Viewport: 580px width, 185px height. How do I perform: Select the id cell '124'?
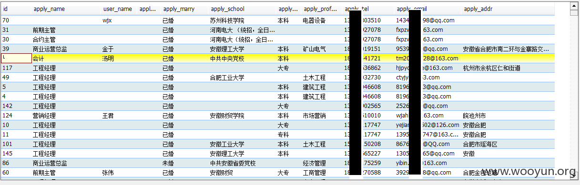(7, 116)
